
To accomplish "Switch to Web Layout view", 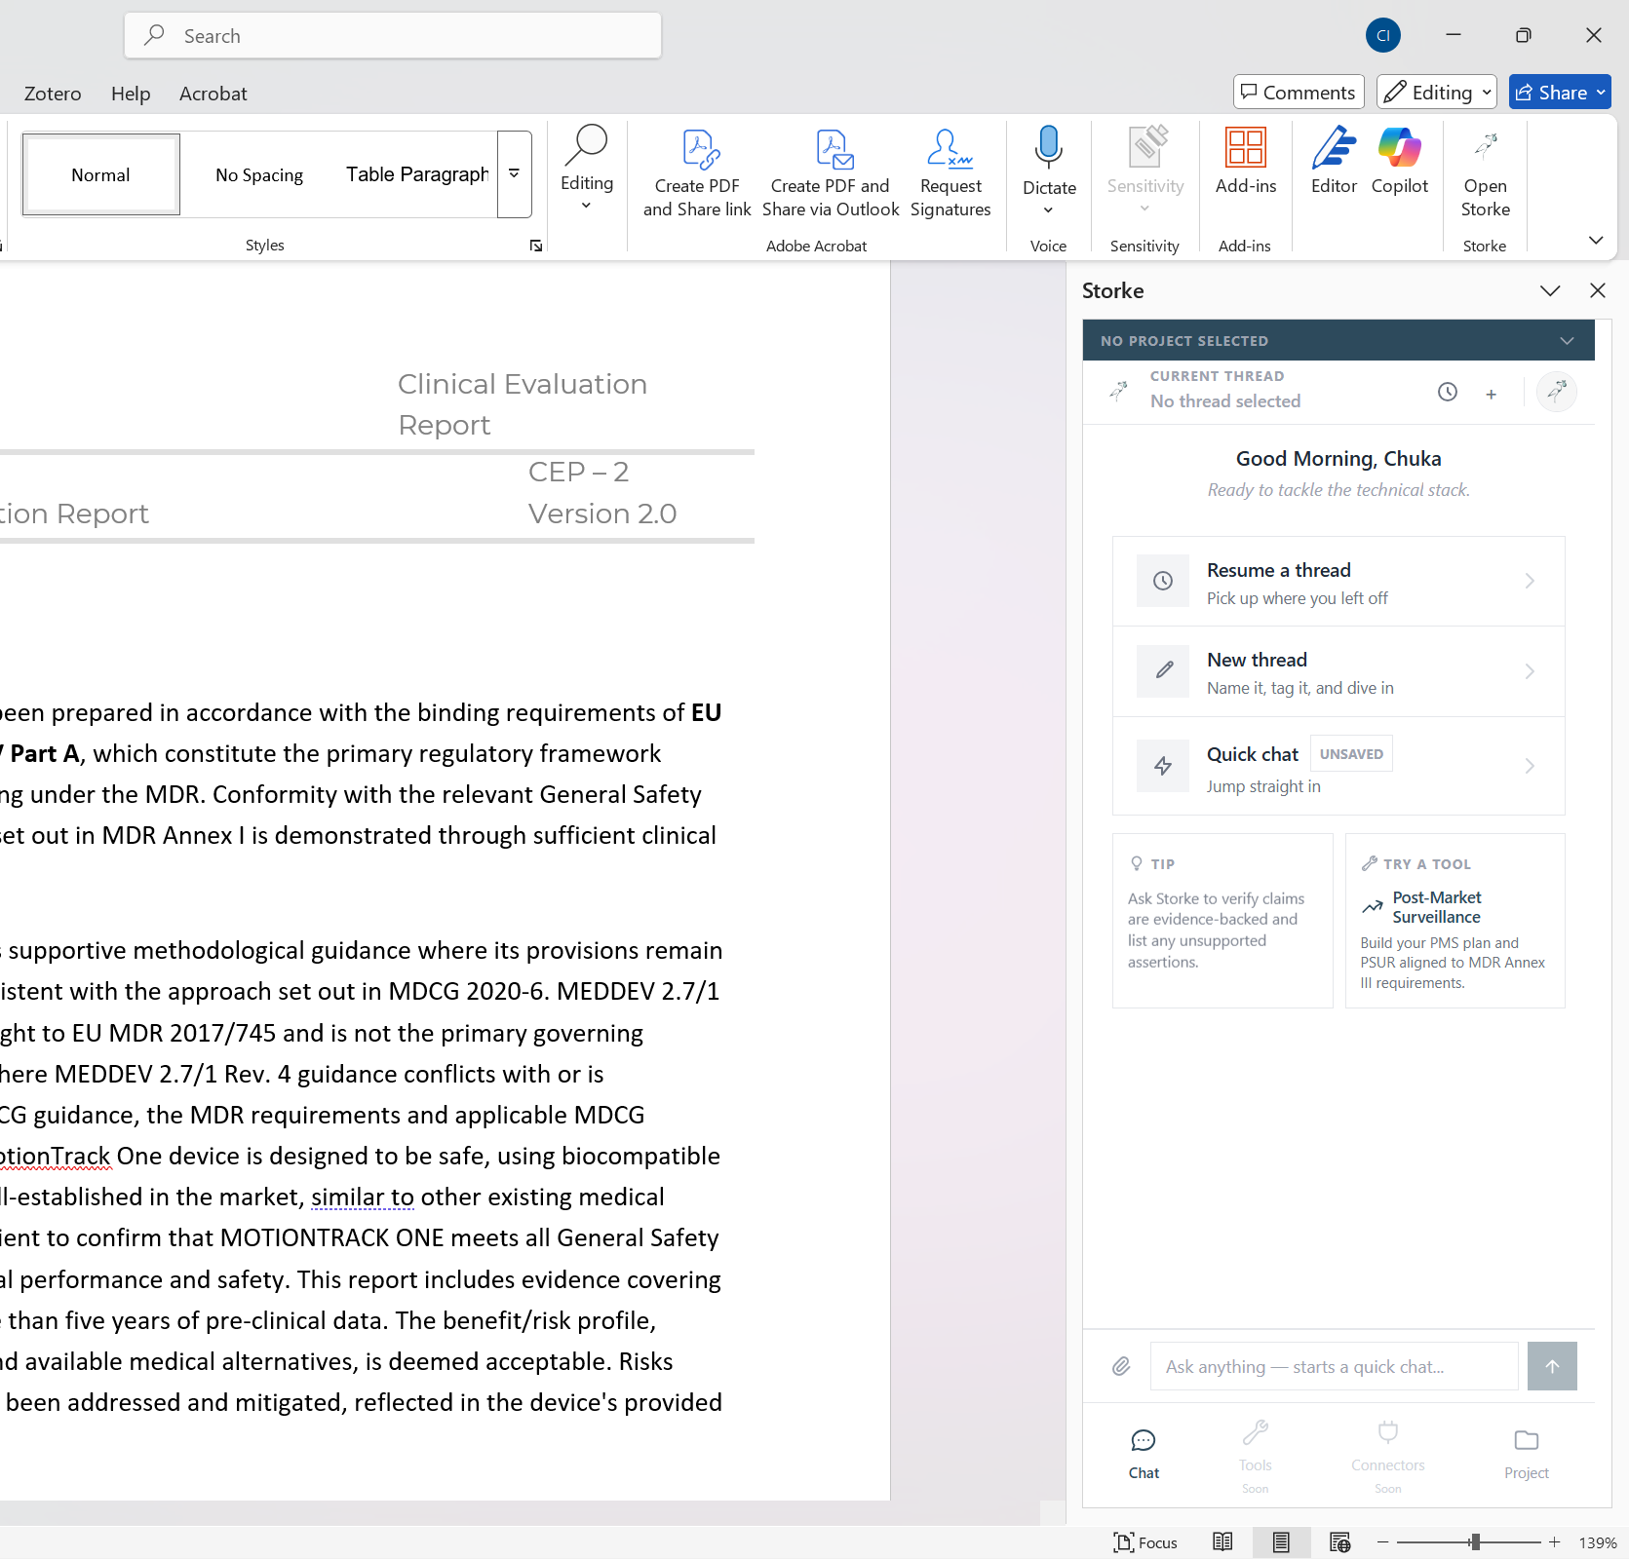I will pos(1340,1542).
